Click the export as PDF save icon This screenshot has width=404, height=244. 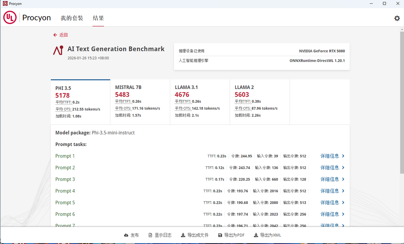click(220, 235)
